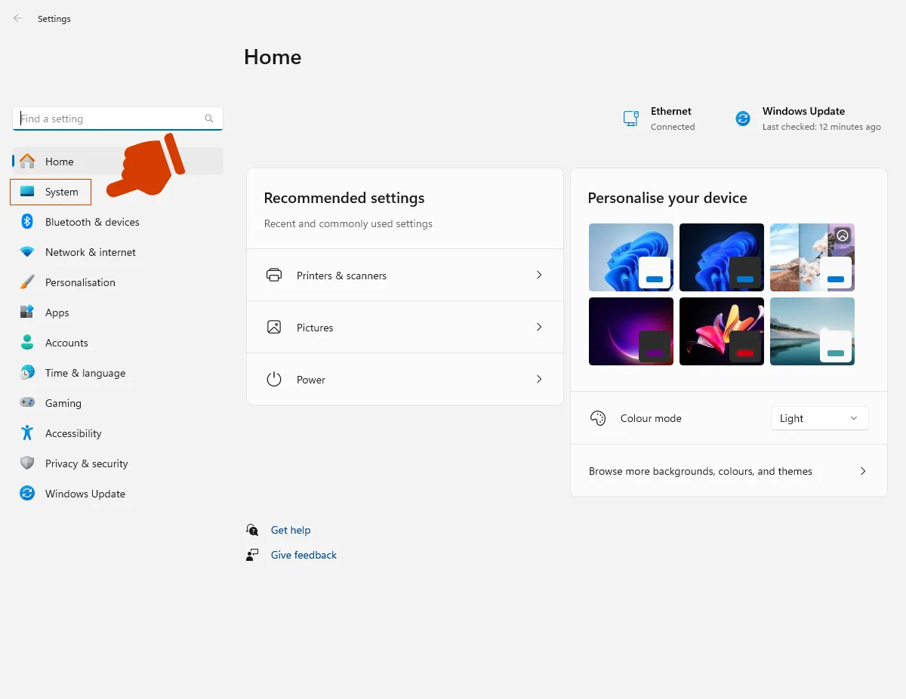Click the Time & language globe icon
Viewport: 906px width, 699px height.
pyautogui.click(x=27, y=372)
